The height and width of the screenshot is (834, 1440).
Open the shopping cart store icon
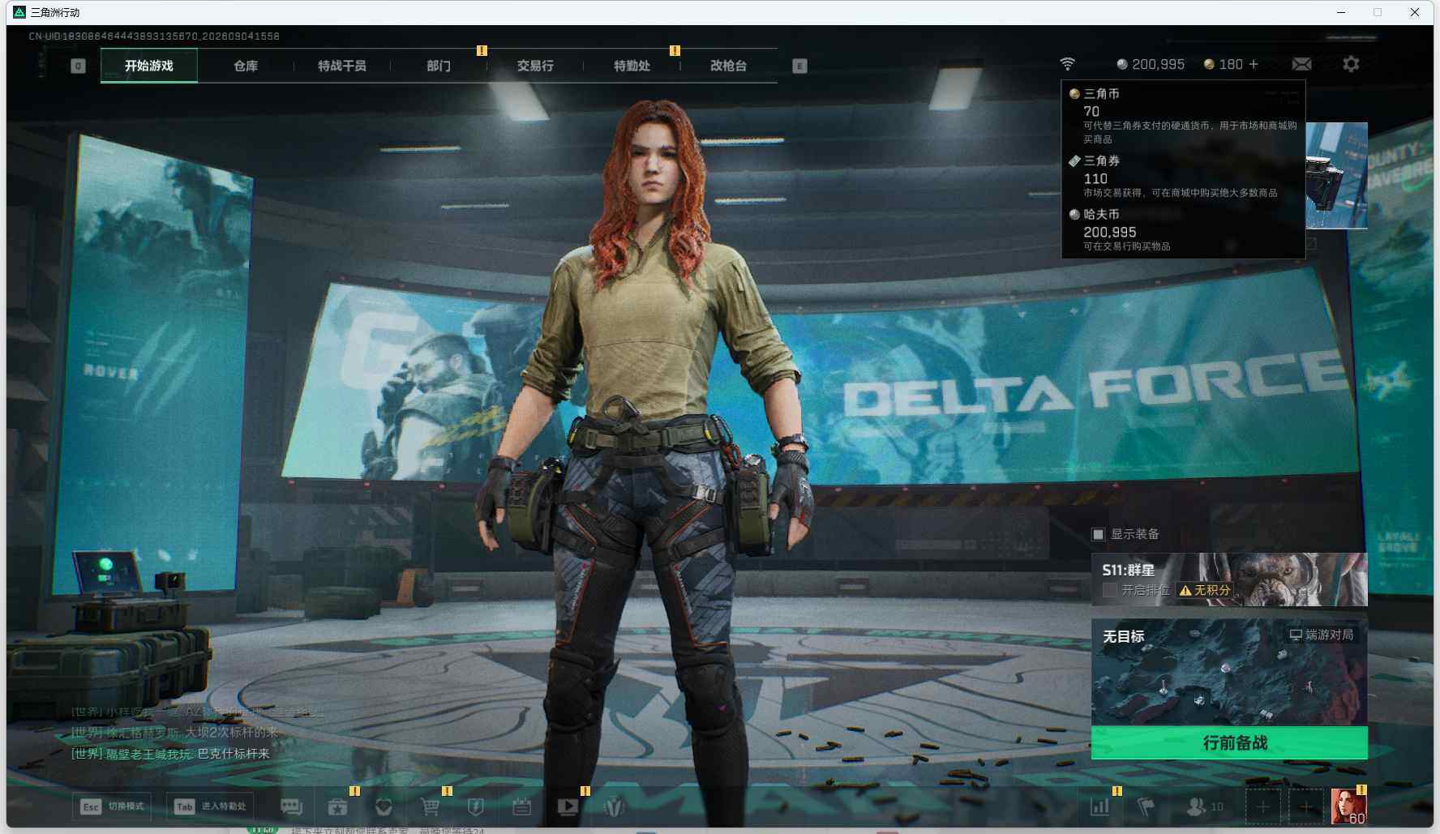point(430,806)
